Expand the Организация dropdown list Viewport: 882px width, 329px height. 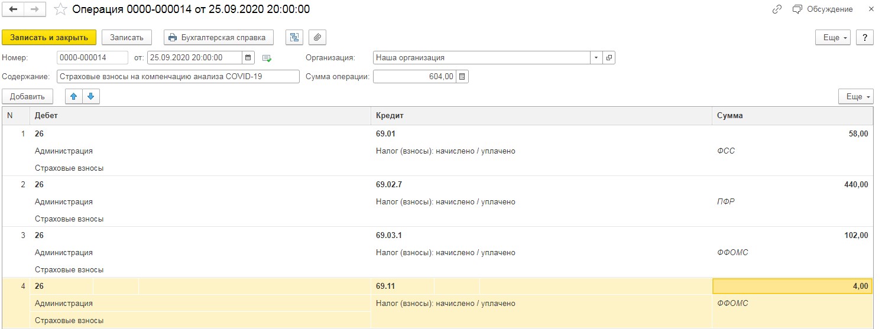[x=596, y=58]
